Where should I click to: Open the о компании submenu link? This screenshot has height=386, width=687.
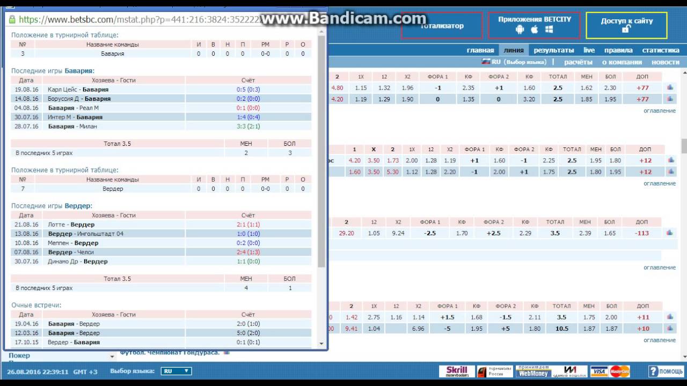(x=622, y=62)
